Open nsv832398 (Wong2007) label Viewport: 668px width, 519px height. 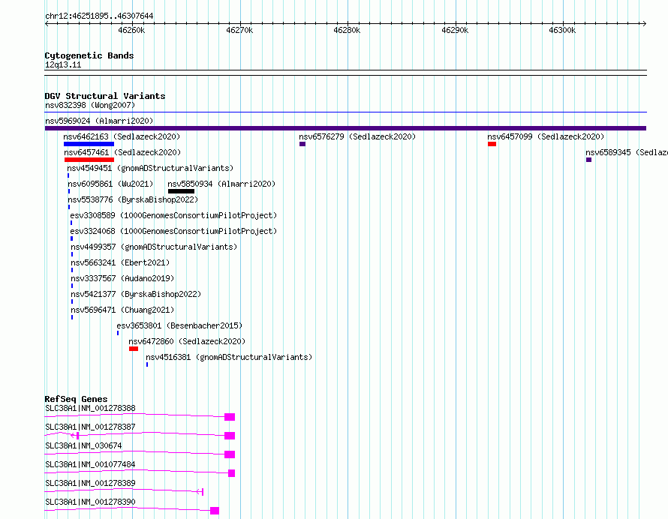pos(90,105)
